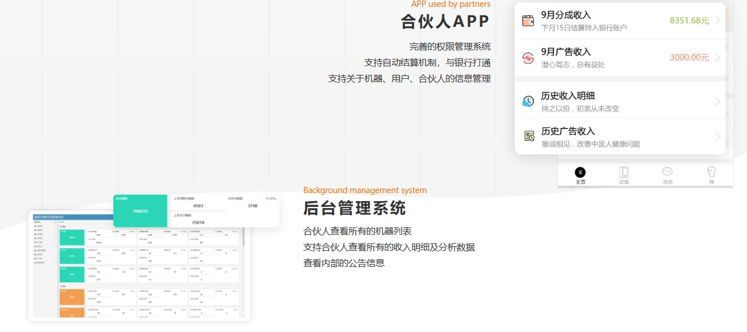Click the 查看内部的公告信息 line
Viewport: 747px width, 332px height.
343,263
